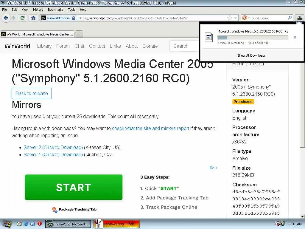Open the URL bar history dropdown arrow
Image resolution: width=305 pixels, height=229 pixels.
[235, 18]
